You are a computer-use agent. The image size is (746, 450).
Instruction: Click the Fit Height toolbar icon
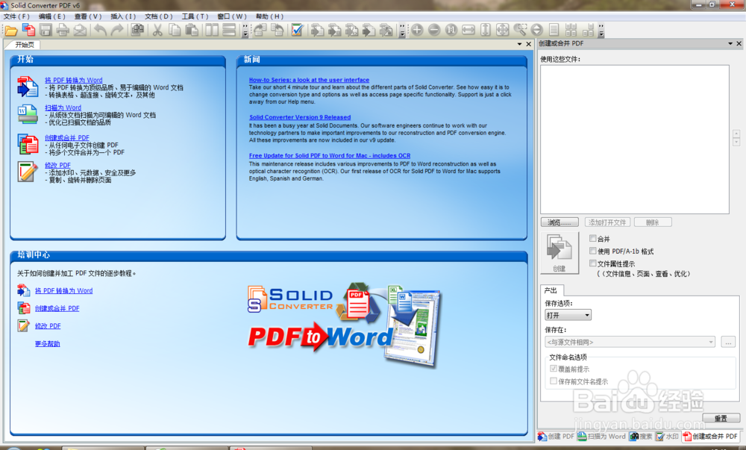(x=486, y=30)
